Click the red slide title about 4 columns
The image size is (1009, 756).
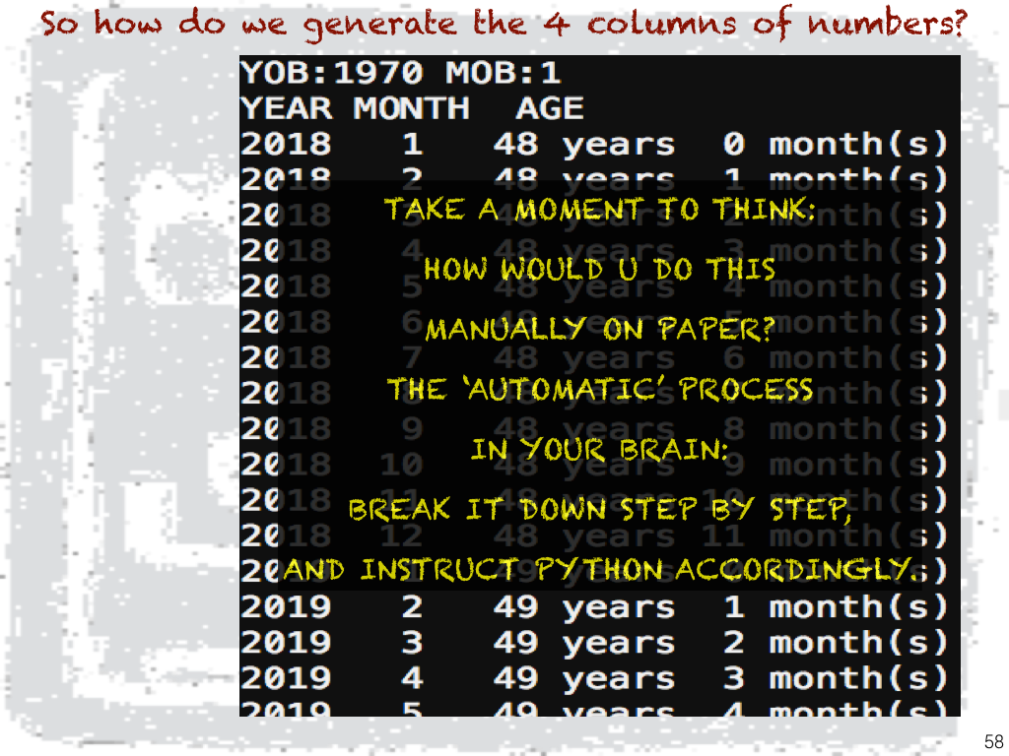click(x=503, y=24)
